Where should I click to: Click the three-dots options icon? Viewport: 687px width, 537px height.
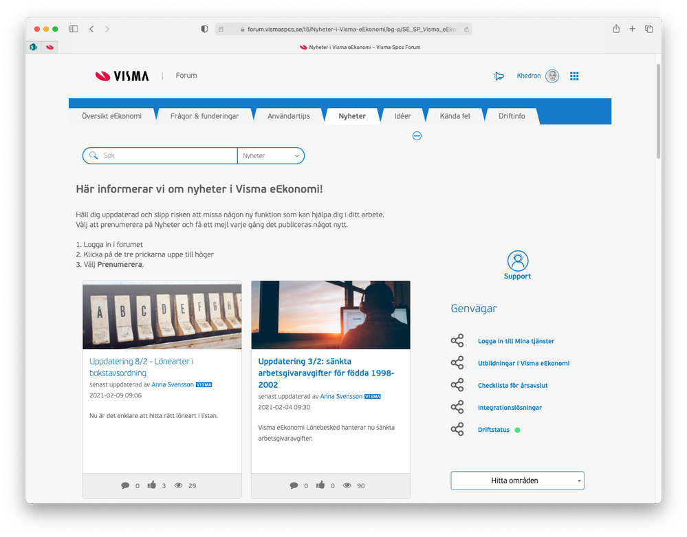[417, 135]
